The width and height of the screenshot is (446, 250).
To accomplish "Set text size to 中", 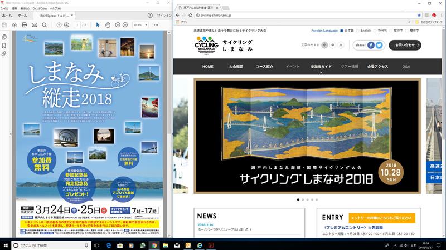I will (333, 45).
